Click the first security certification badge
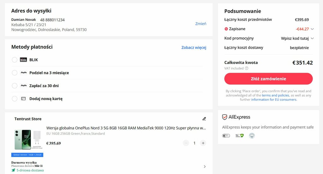Viewport: 323px width, 174px height. point(226,136)
